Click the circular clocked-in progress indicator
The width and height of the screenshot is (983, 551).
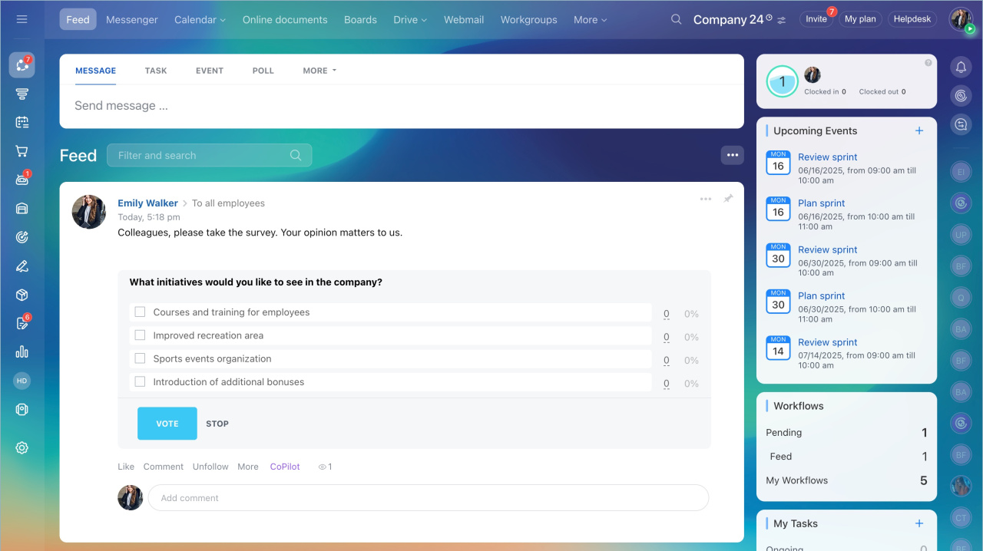(x=782, y=81)
